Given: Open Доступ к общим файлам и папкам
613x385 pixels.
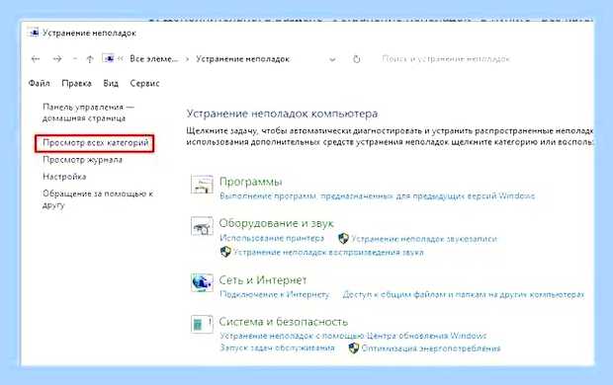Looking at the screenshot, I should coord(464,294).
